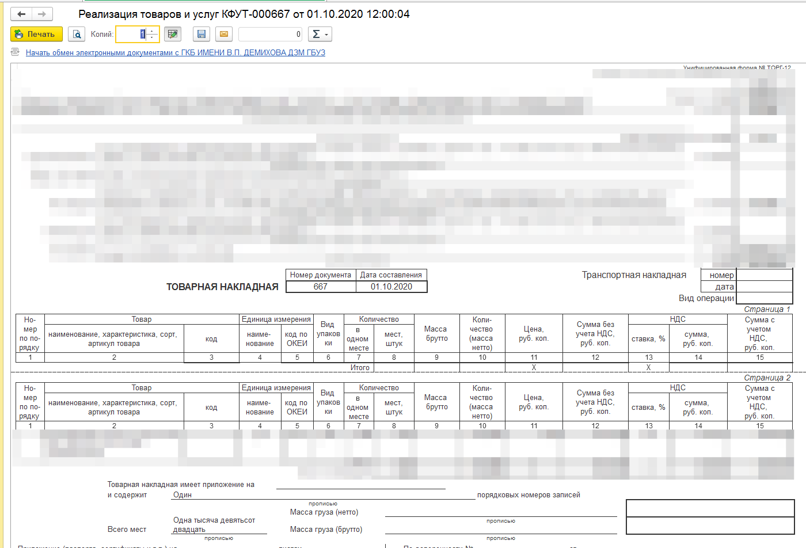
Task: Click the Масса груза (брутто) label
Action: coord(326,529)
